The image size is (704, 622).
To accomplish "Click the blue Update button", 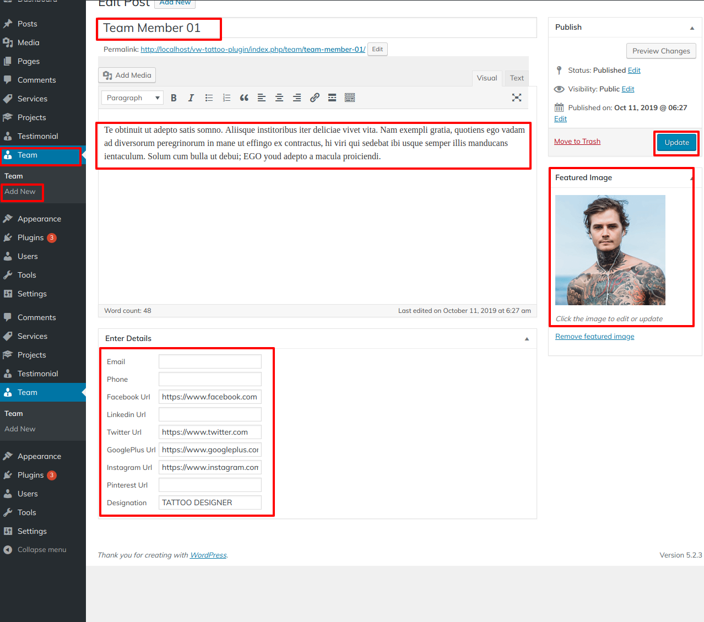I will tap(676, 143).
